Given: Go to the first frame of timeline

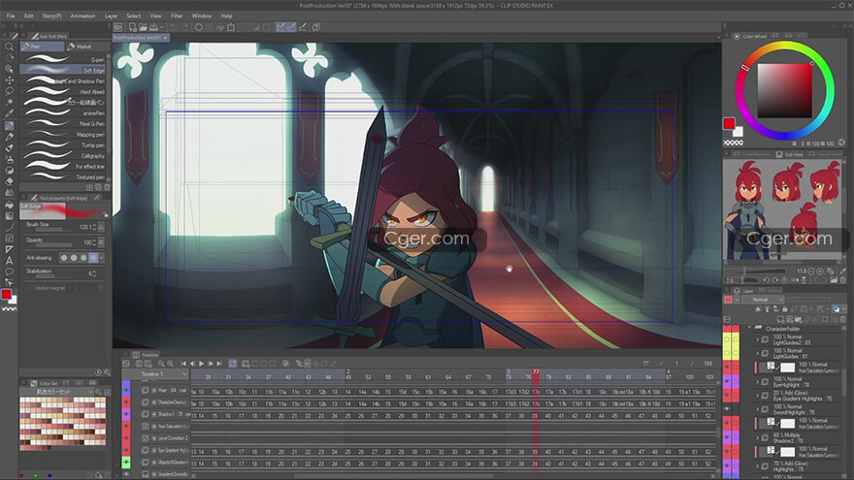Looking at the screenshot, I should pos(183,364).
